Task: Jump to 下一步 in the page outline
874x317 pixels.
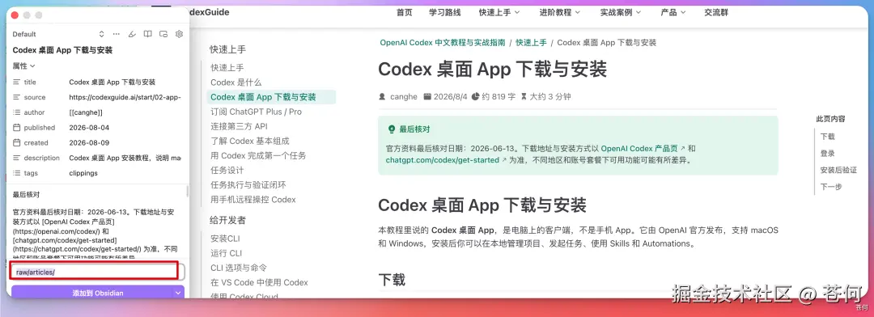Action: pos(831,187)
